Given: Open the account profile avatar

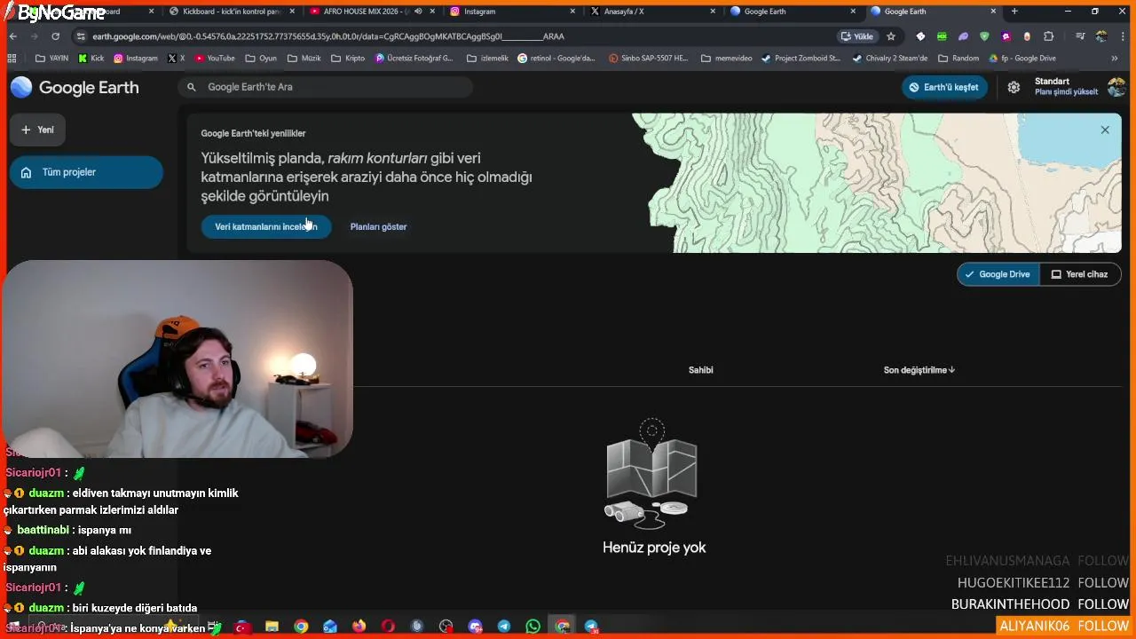Looking at the screenshot, I should (1116, 87).
